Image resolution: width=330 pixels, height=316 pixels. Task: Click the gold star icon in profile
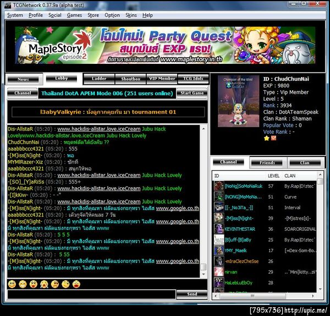266,138
